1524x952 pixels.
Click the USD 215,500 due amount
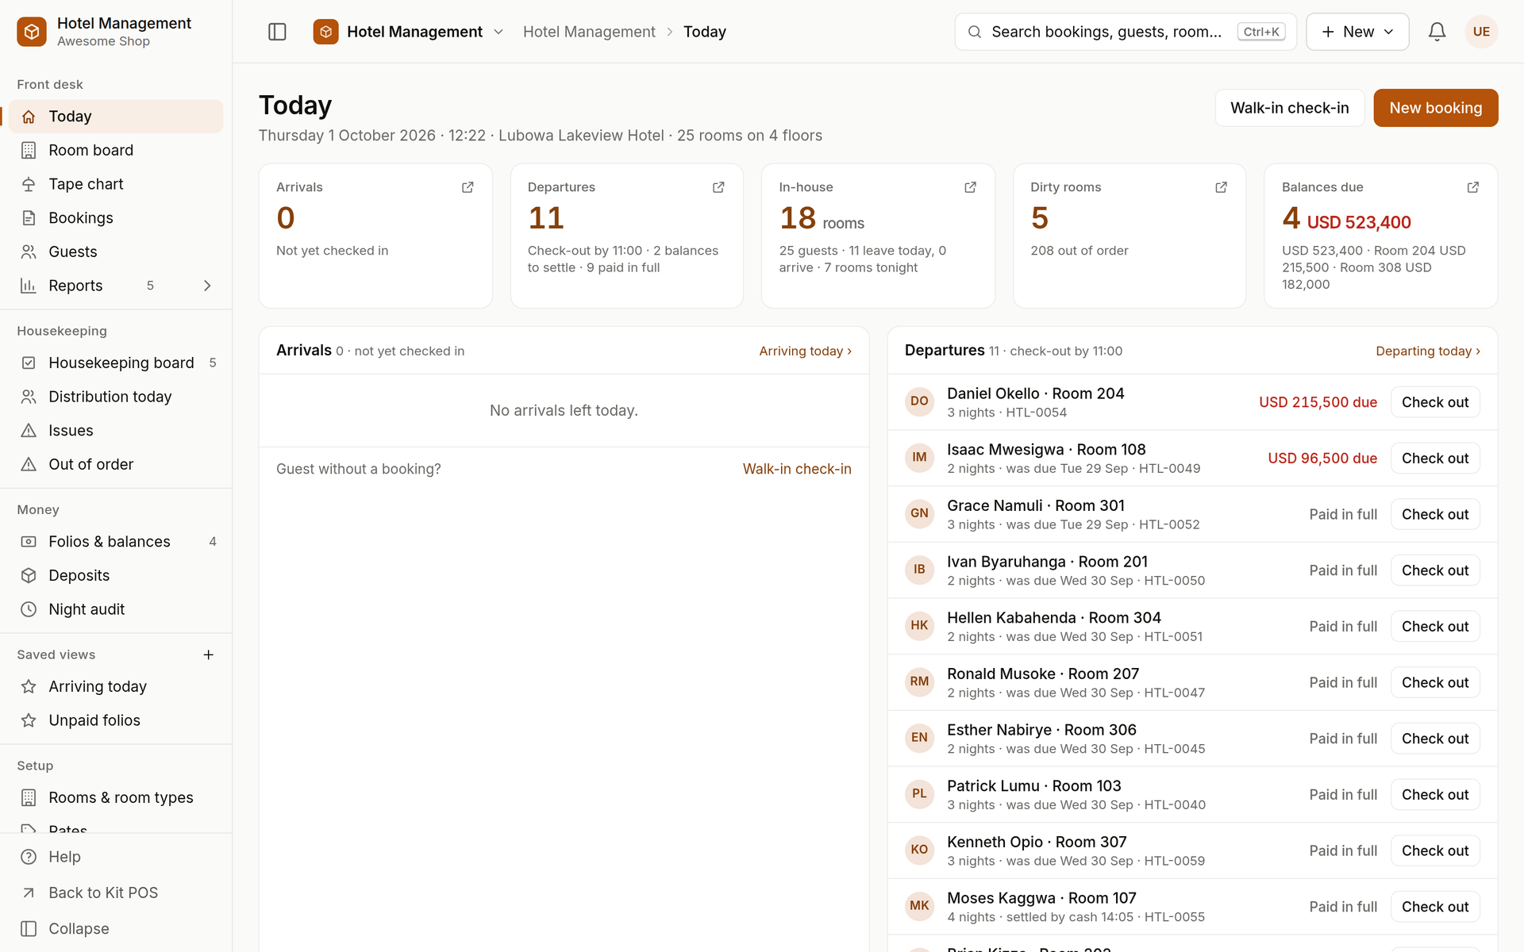(1318, 402)
